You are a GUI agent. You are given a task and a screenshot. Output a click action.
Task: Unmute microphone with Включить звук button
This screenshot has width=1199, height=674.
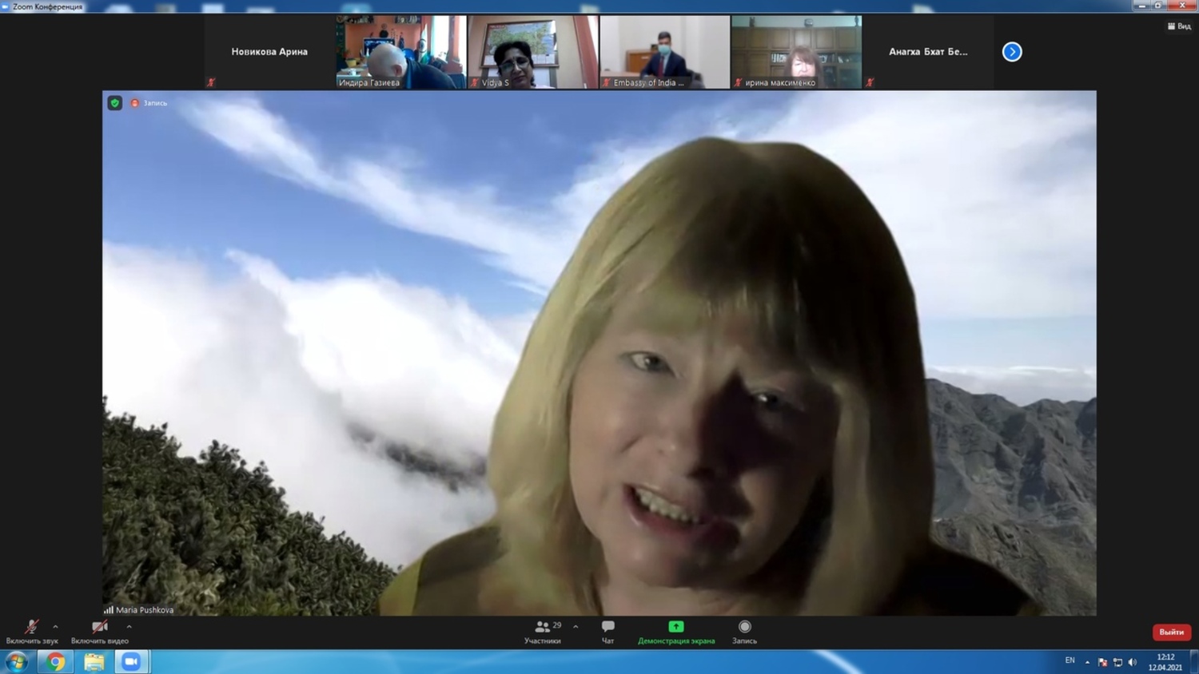pos(31,631)
